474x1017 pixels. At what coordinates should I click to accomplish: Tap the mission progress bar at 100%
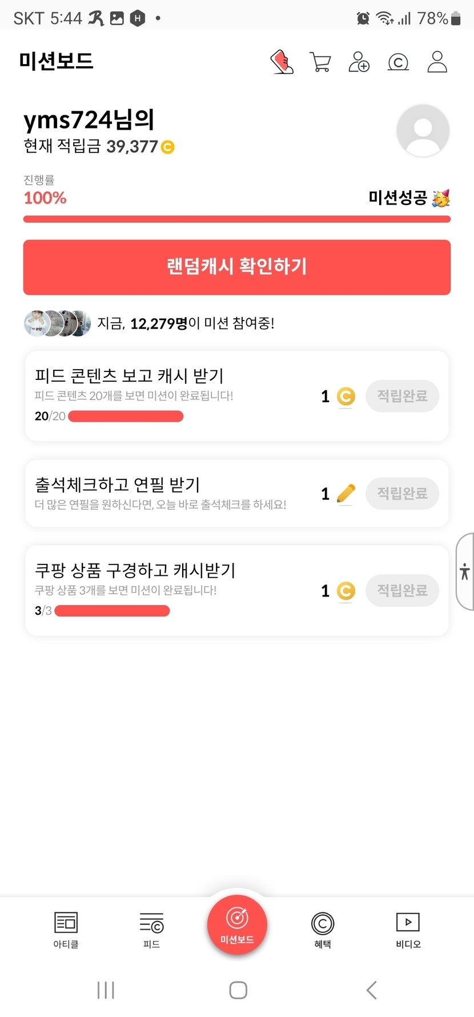(237, 219)
